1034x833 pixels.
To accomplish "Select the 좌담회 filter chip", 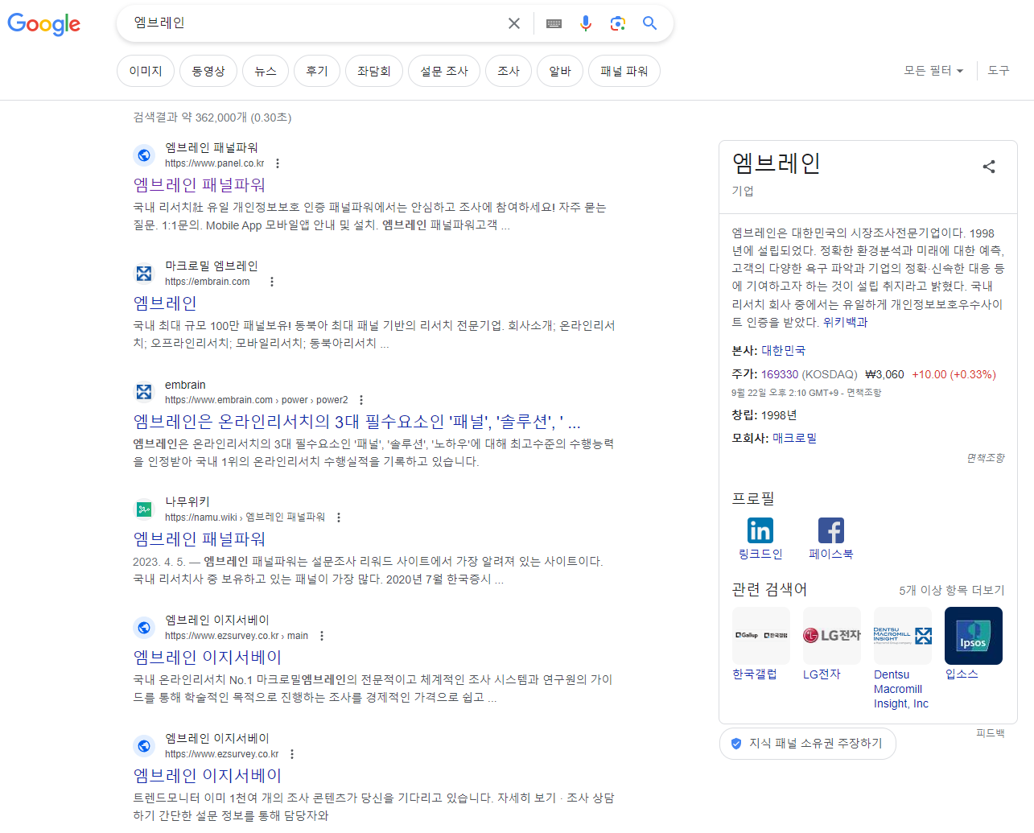I will click(374, 71).
